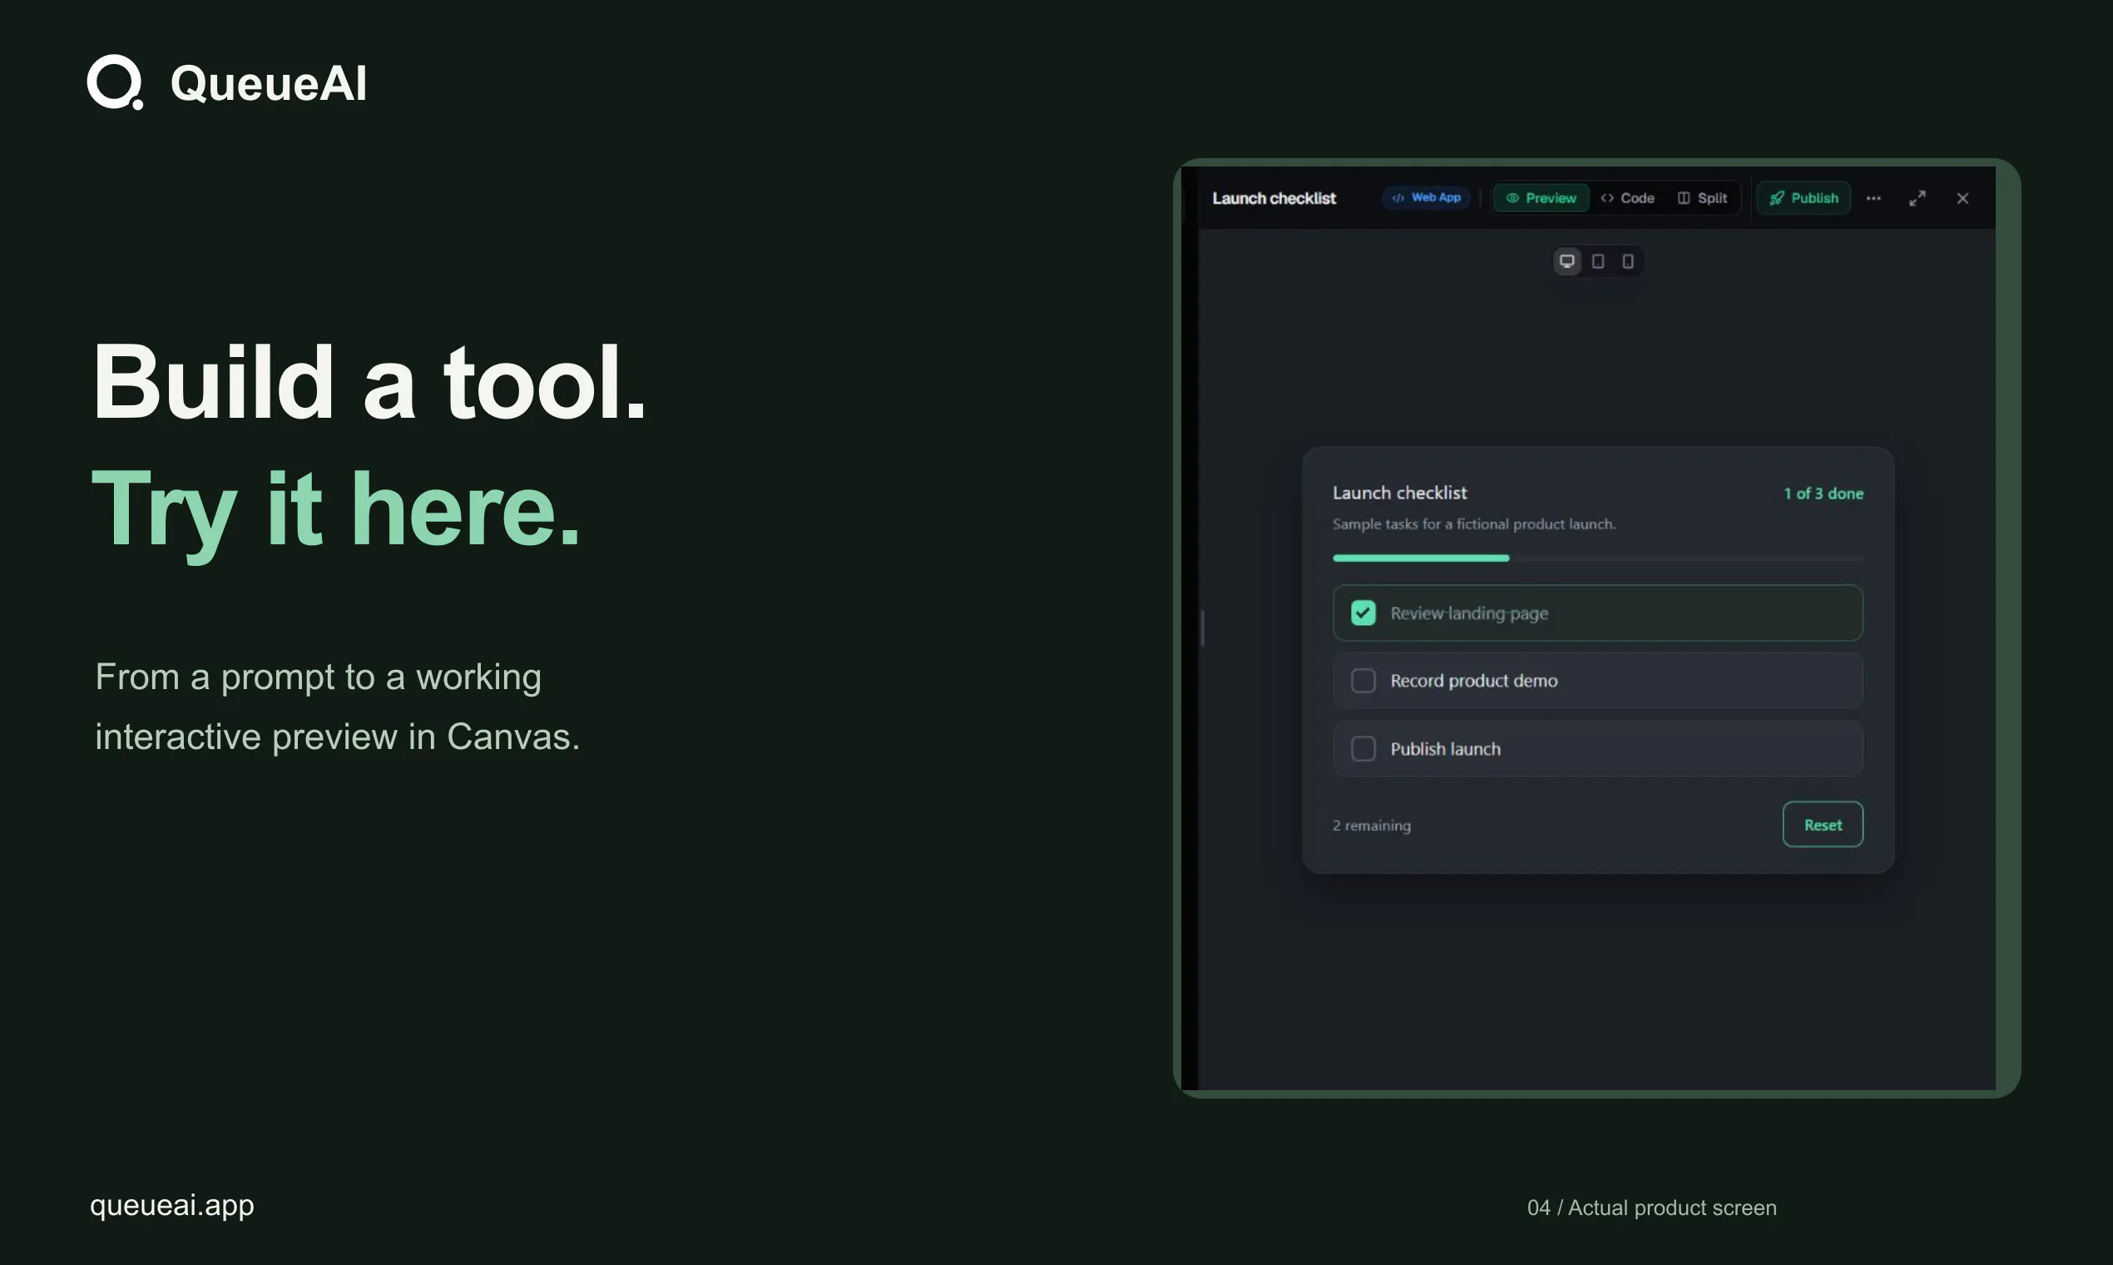
Task: Click the Launch checklist panel title
Action: (x=1274, y=198)
